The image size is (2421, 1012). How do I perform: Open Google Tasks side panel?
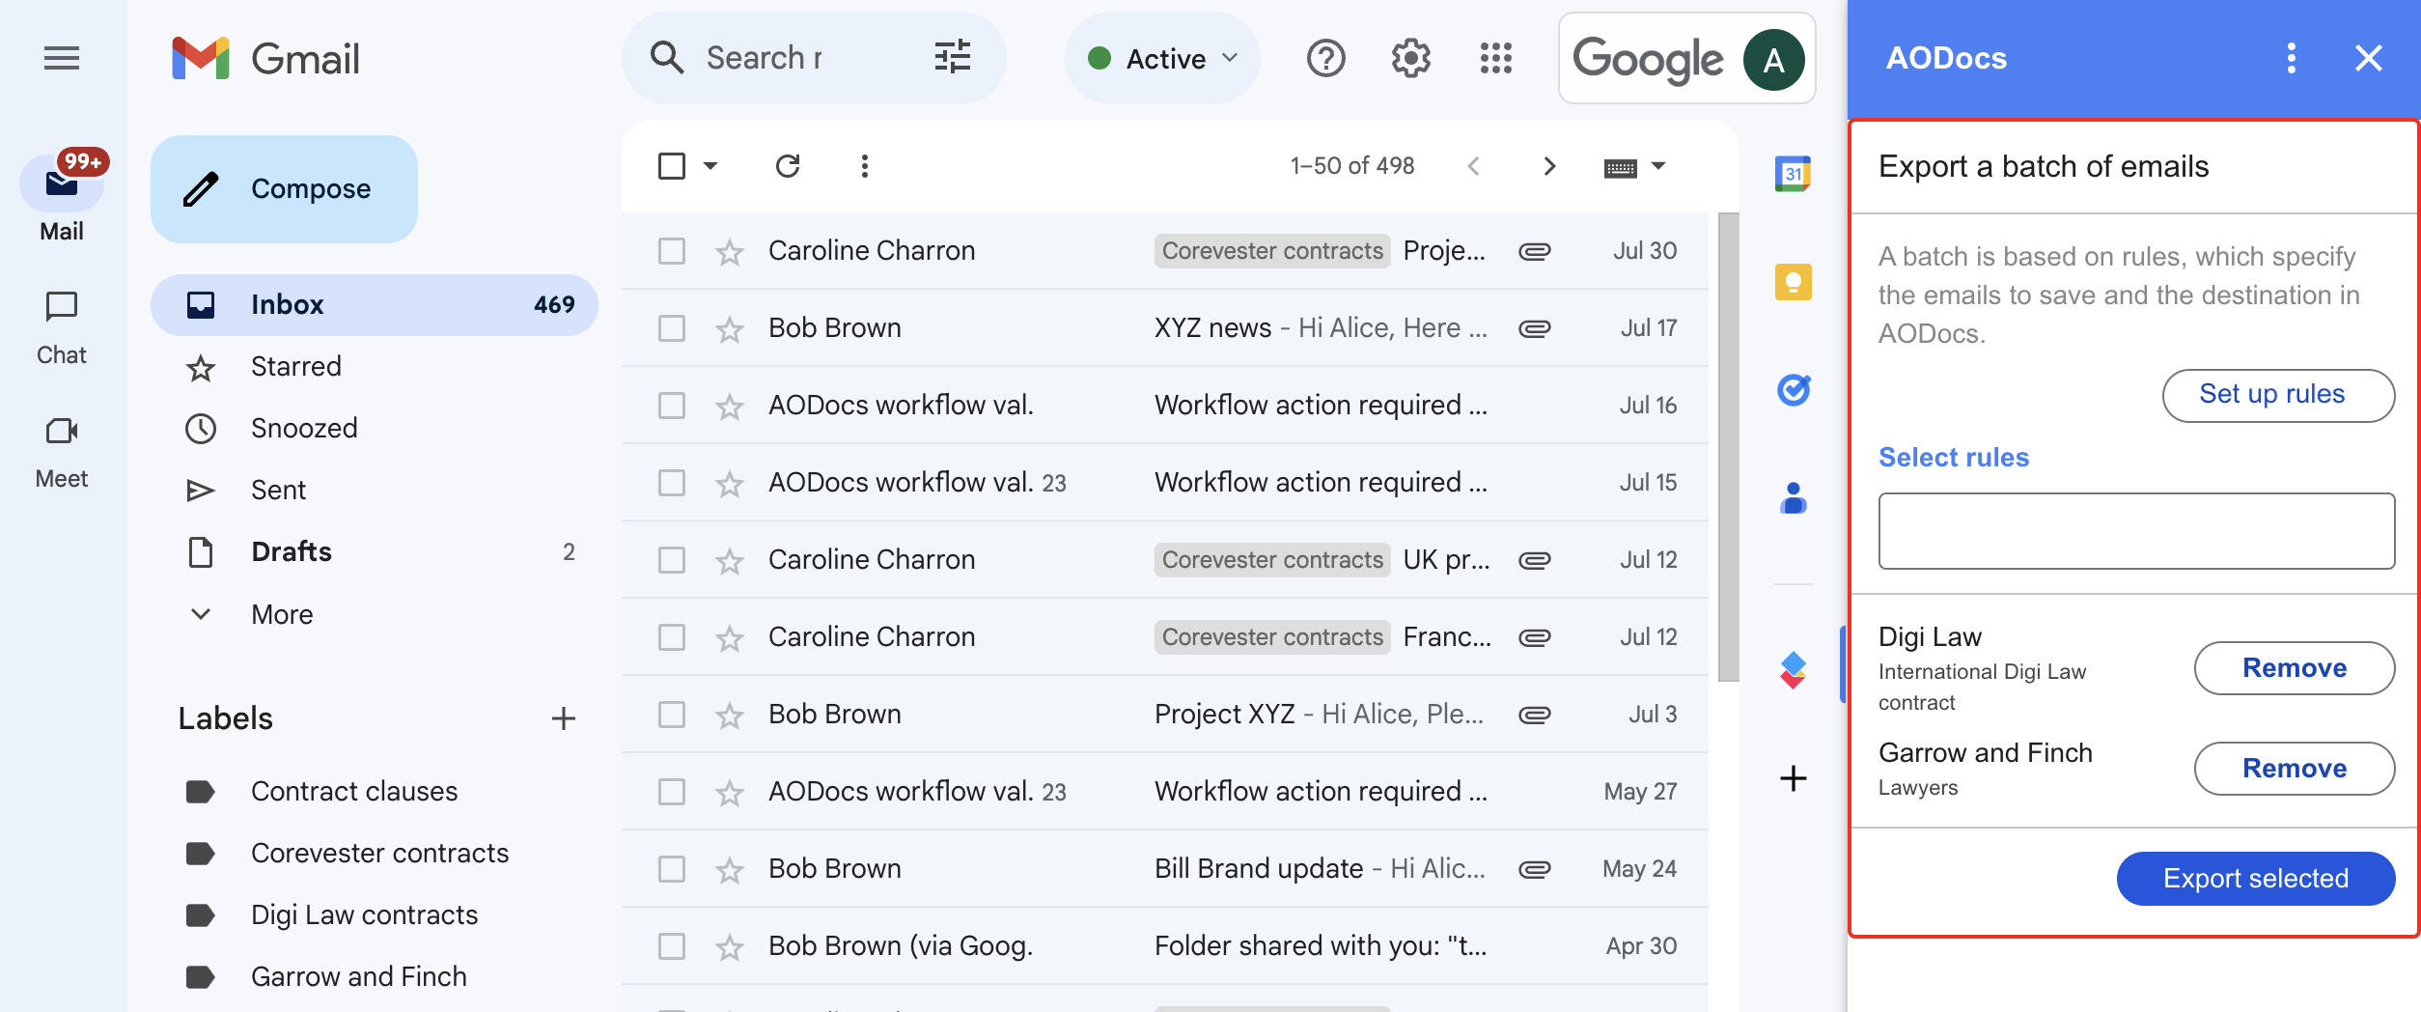coord(1793,390)
